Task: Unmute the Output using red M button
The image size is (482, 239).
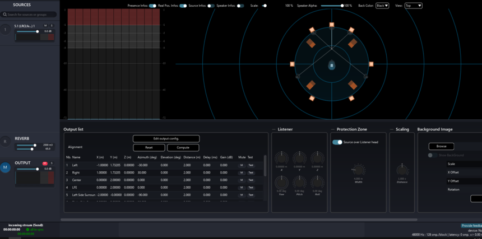Action: tap(45, 163)
